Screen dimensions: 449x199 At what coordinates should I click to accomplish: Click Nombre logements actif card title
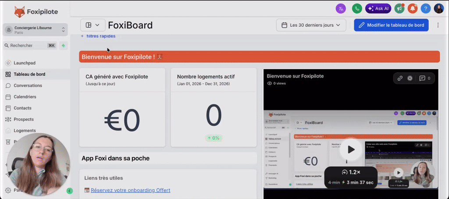(x=206, y=77)
